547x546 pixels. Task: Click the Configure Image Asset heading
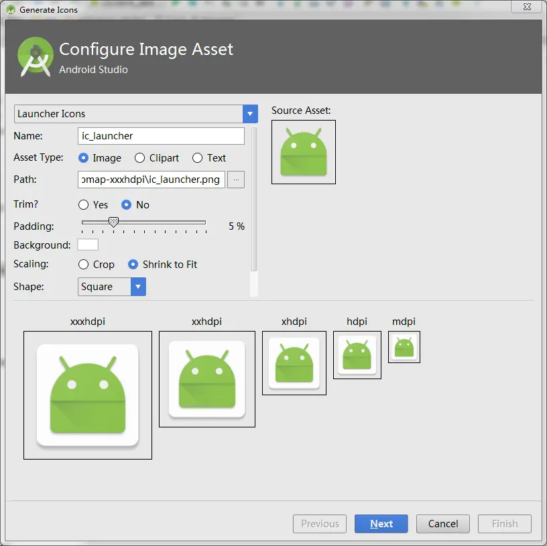point(146,50)
